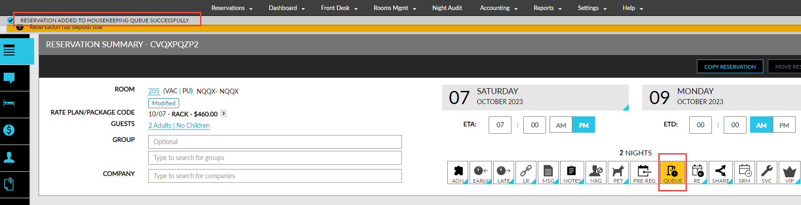Click the COPY RESERVATION button
This screenshot has height=205, width=801.
click(730, 67)
